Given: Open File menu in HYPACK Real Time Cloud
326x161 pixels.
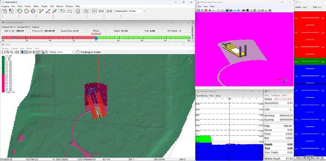Looking at the screenshot, I should [x=199, y=6].
